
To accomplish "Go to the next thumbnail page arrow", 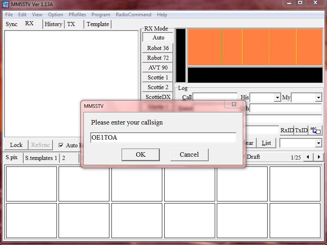I will (319, 157).
